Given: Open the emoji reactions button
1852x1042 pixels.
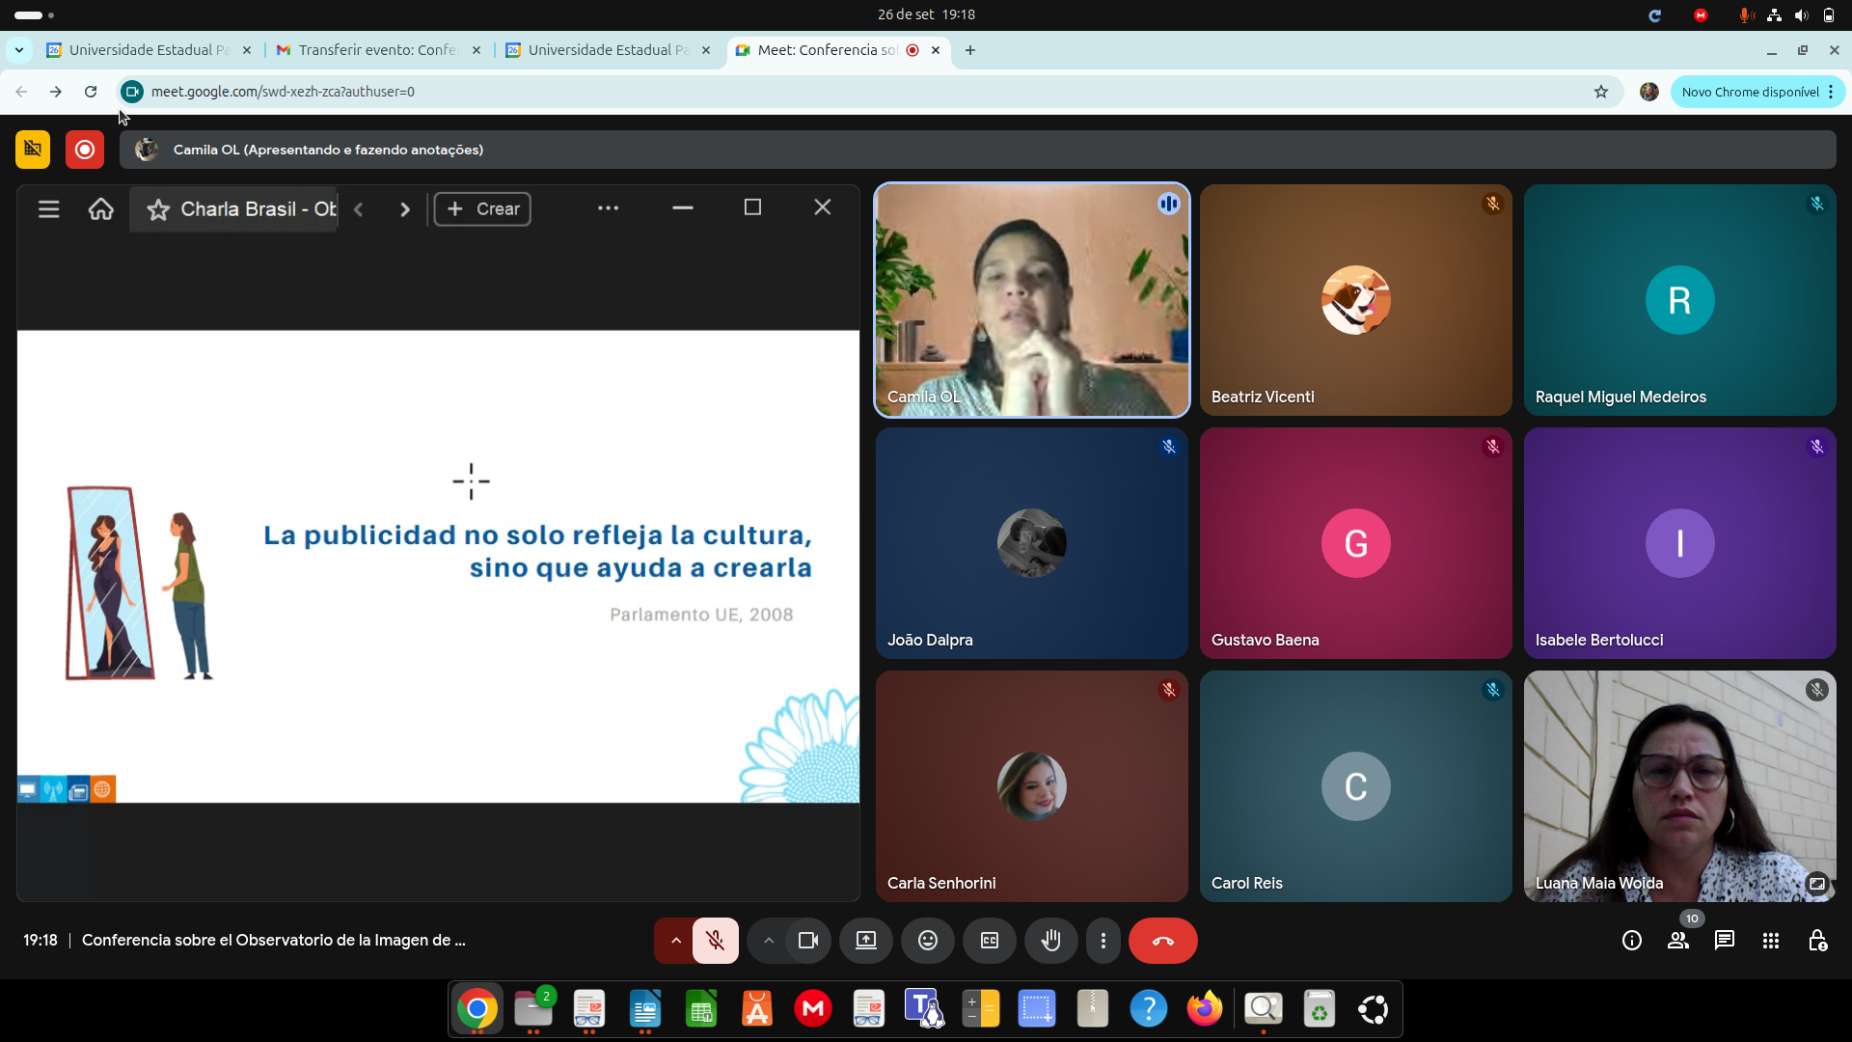Looking at the screenshot, I should click(927, 941).
